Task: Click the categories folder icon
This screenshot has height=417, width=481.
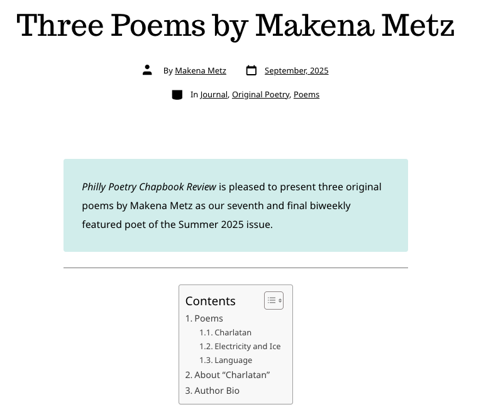Action: pyautogui.click(x=177, y=95)
